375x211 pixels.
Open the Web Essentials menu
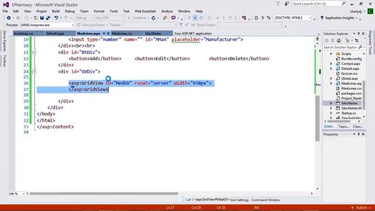[145, 11]
